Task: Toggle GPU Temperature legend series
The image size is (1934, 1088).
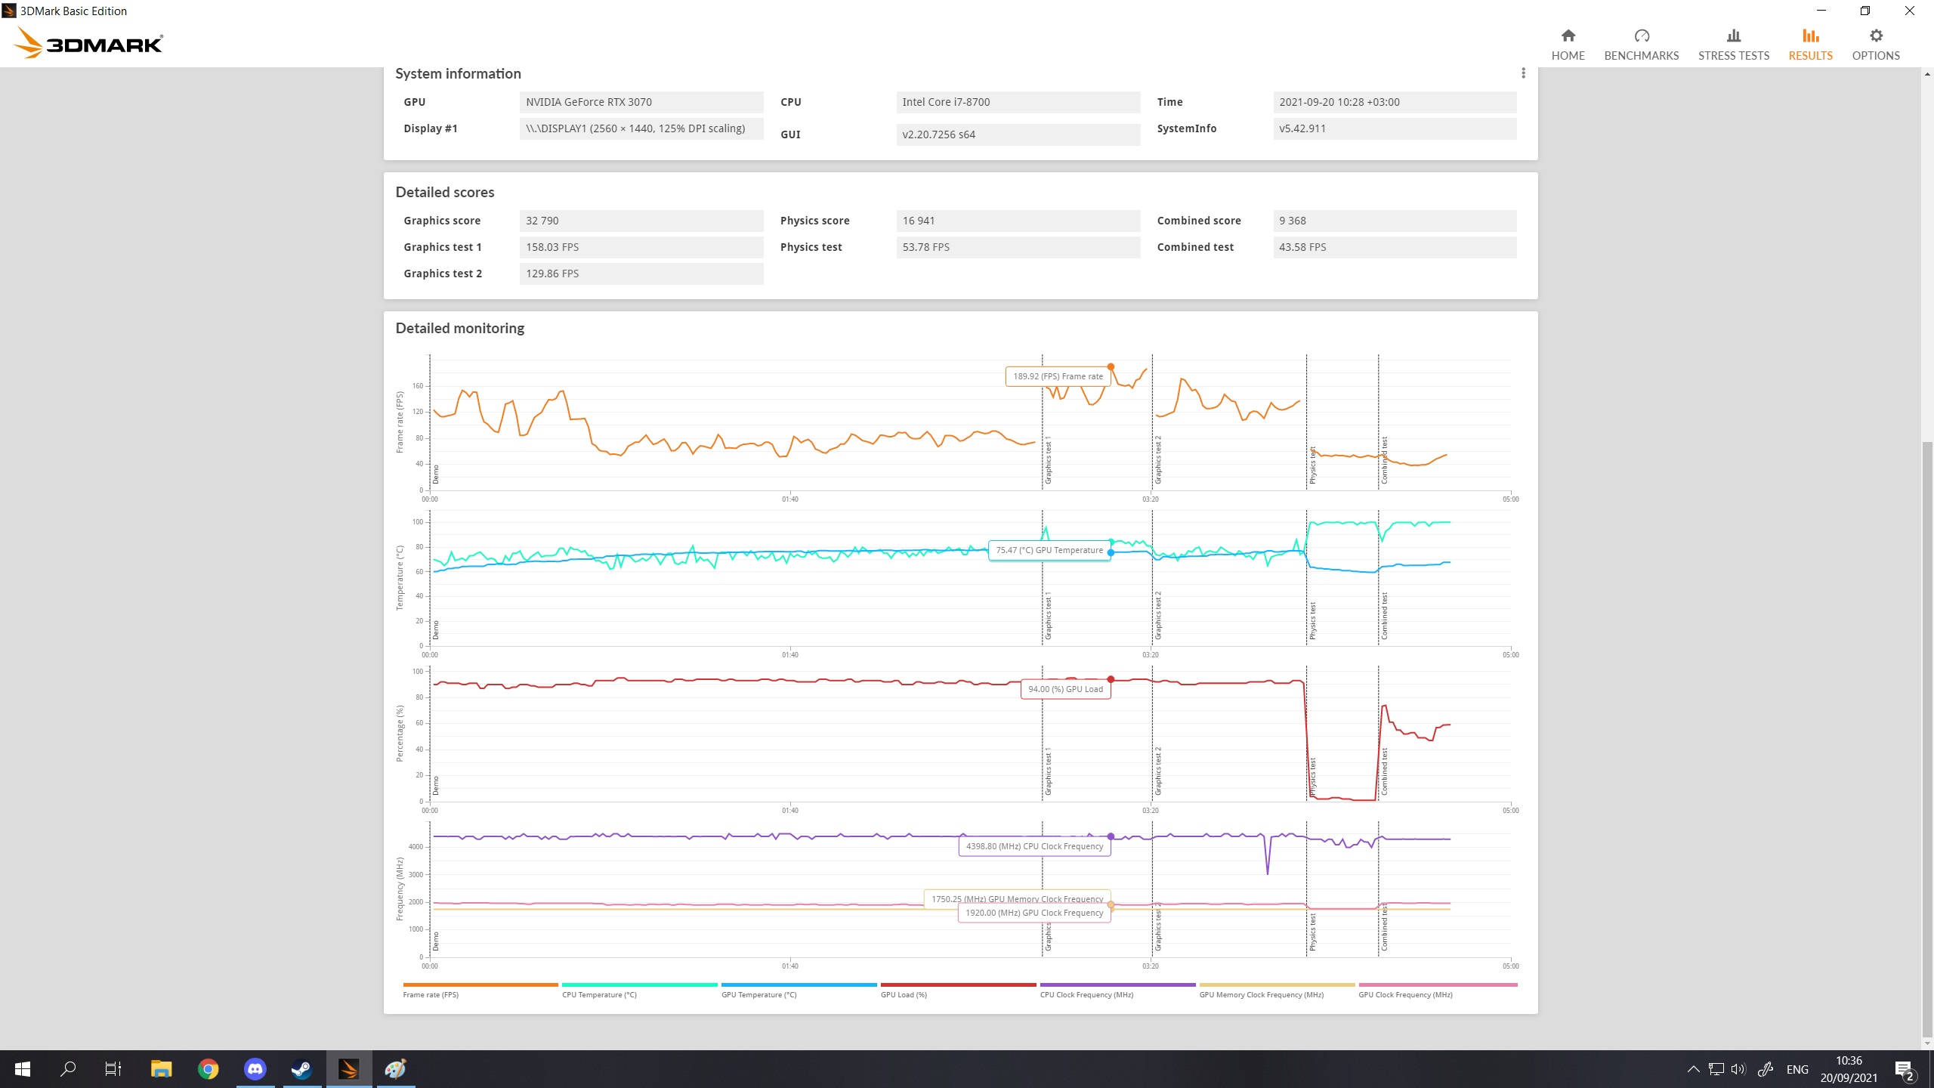Action: tap(799, 990)
